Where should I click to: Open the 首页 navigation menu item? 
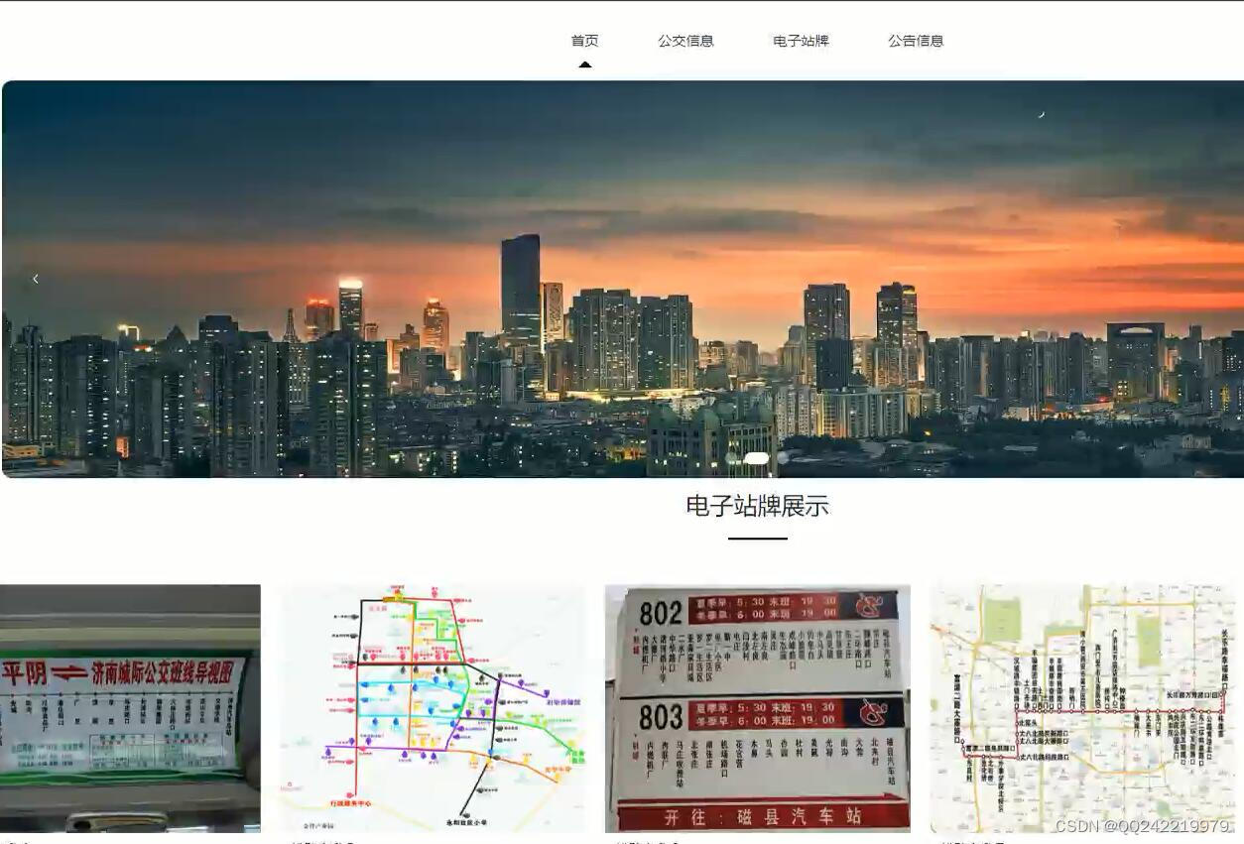(x=584, y=41)
